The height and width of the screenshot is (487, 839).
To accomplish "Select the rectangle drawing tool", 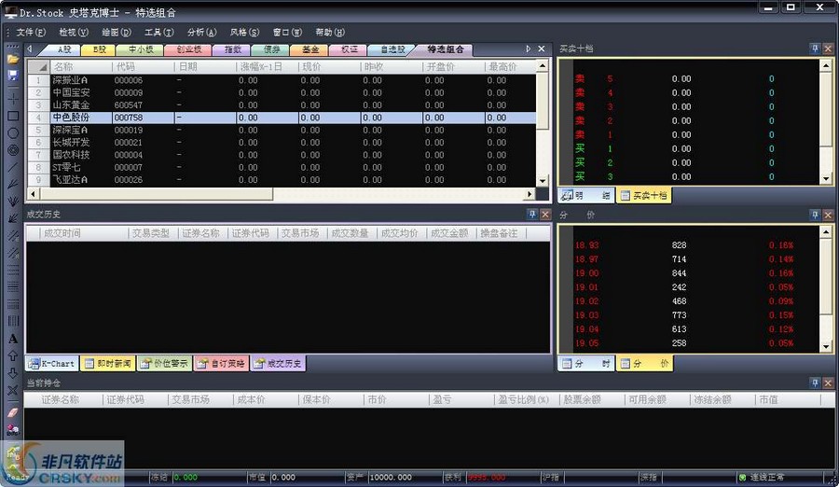I will (13, 116).
